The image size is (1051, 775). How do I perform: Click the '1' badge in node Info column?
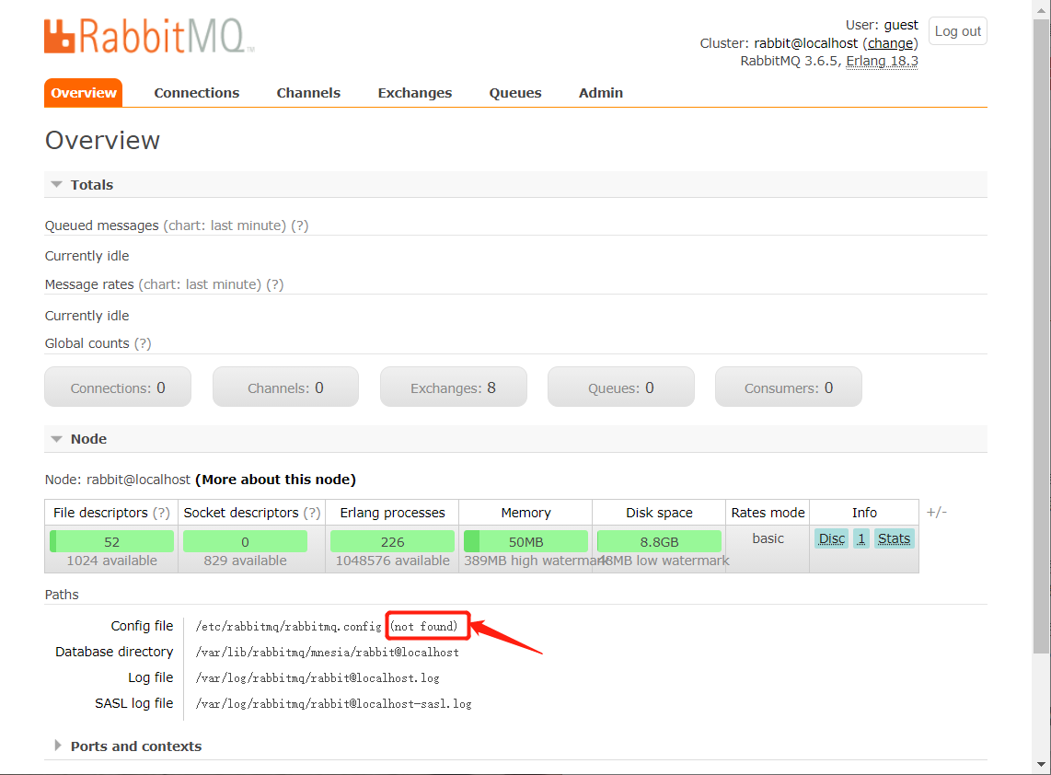860,538
